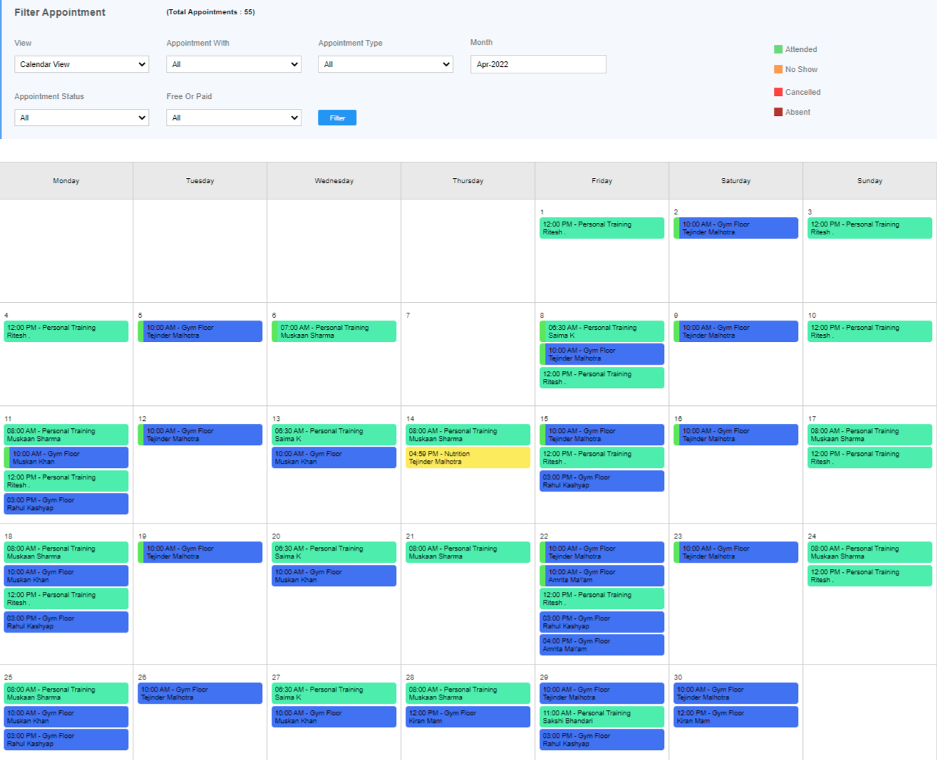
Task: Open April 22 04:00 PM Gym Floor appointment
Action: [x=602, y=645]
